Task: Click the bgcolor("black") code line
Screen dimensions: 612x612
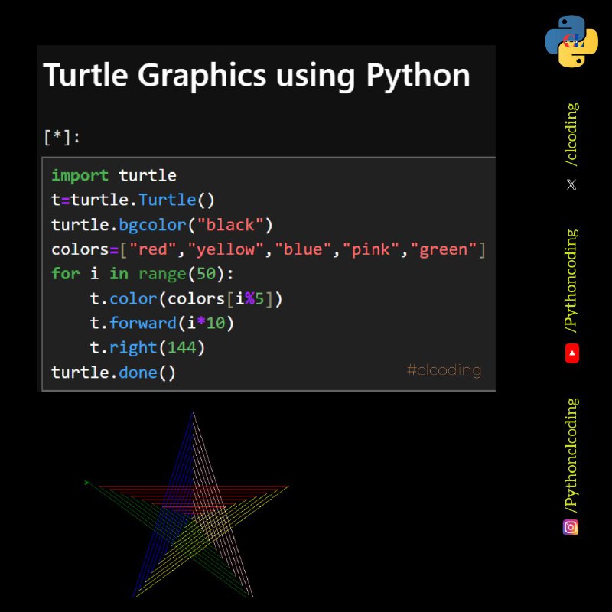Action: [162, 225]
